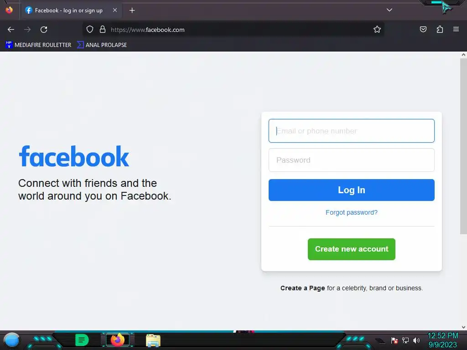This screenshot has width=467, height=350.
Task: Select the Firefox taskbar icon
Action: click(118, 340)
